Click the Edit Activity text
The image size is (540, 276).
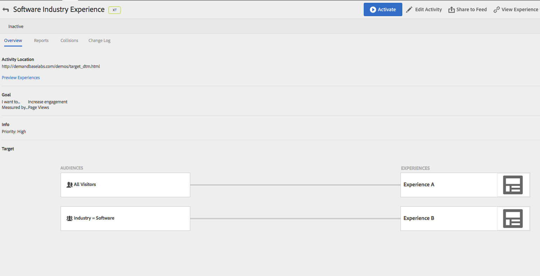(x=429, y=10)
